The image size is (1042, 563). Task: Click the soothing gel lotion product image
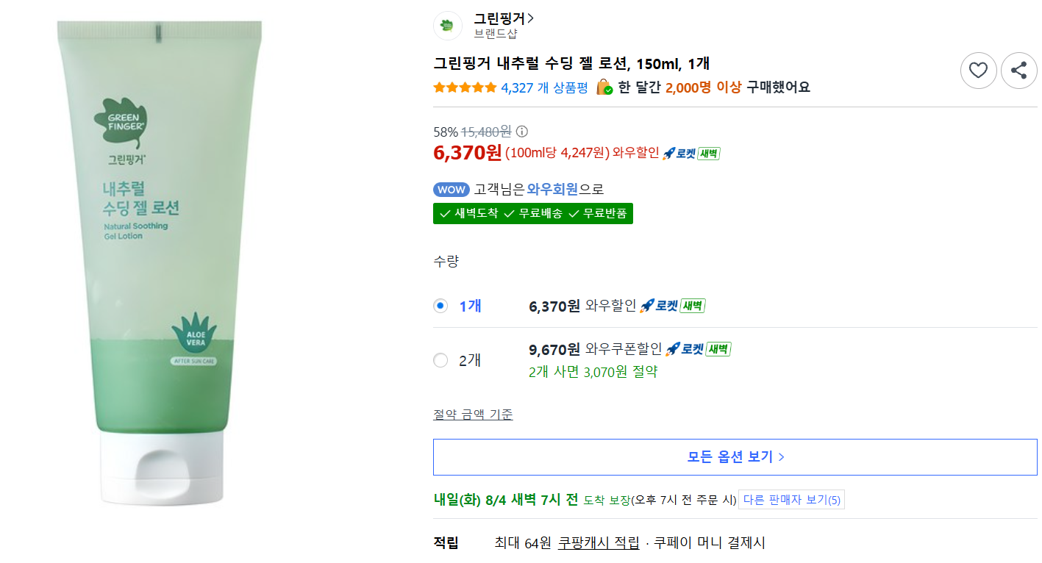pos(160,262)
